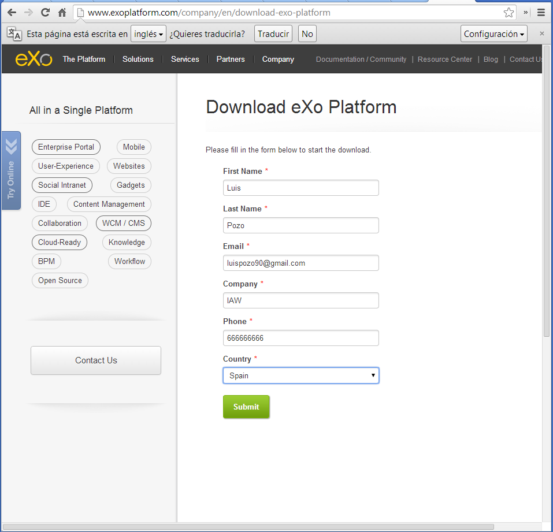
Task: Open the Country dropdown showing Spain
Action: pyautogui.click(x=300, y=375)
